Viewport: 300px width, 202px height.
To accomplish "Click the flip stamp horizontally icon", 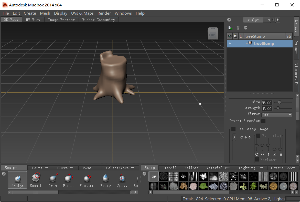I will click(x=245, y=137).
